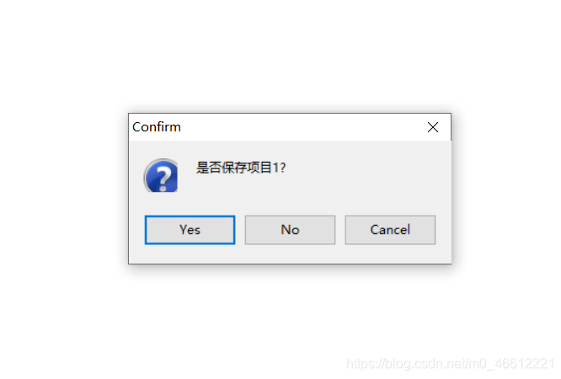Click the Chinese save-project question text
Viewport: 561px width, 379px height.
coord(241,168)
